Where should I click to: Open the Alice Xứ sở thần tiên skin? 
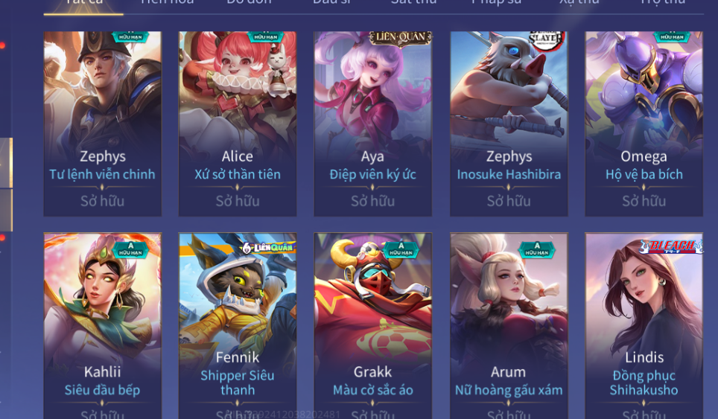pos(238,124)
